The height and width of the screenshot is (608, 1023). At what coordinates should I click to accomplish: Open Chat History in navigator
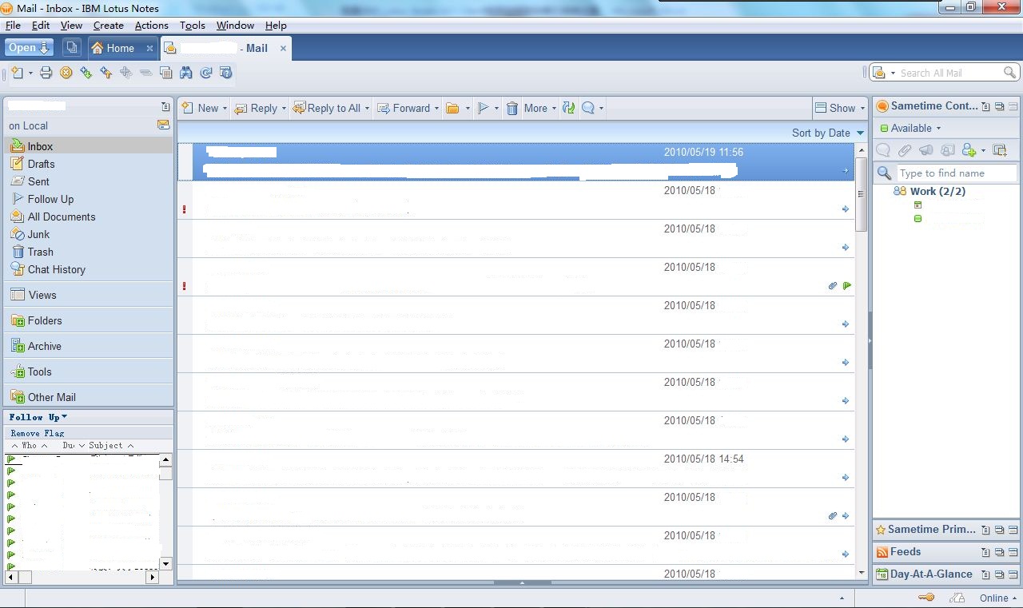[x=88, y=269]
